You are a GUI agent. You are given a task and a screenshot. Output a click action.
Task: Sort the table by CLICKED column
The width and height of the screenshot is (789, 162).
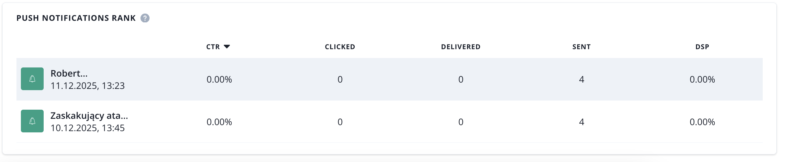click(x=340, y=47)
